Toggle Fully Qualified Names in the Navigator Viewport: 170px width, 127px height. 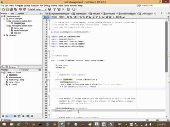point(23,116)
